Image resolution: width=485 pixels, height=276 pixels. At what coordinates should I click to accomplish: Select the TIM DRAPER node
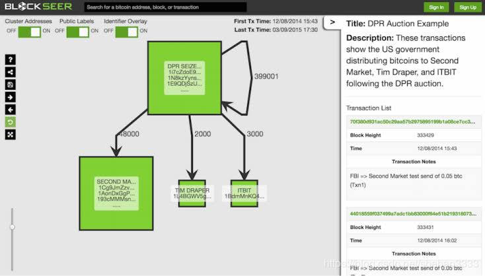point(192,193)
